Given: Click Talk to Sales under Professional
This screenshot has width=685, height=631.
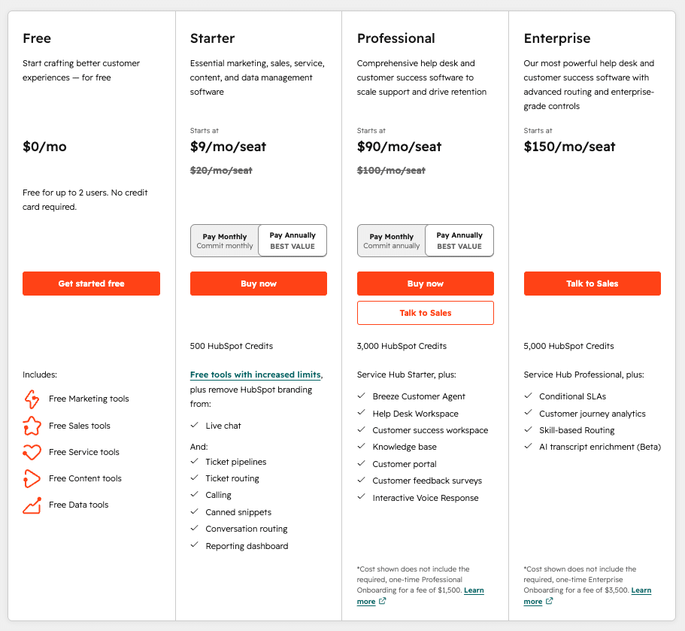Looking at the screenshot, I should tap(425, 312).
